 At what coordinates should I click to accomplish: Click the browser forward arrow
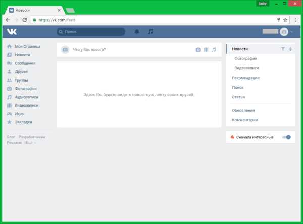(x=16, y=20)
